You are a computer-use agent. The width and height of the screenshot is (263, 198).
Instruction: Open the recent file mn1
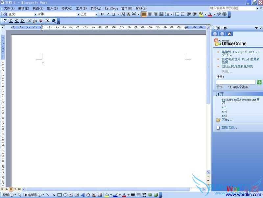click(x=224, y=107)
